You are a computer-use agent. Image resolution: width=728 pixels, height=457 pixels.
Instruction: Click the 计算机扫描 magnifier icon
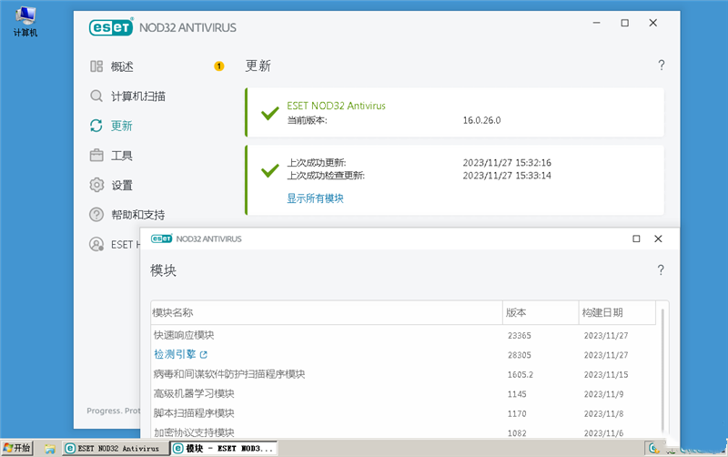(96, 96)
